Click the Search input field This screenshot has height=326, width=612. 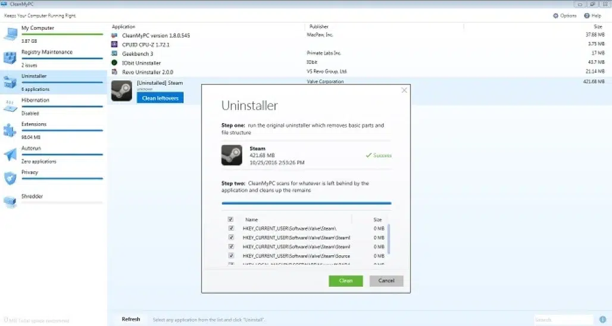click(563, 320)
